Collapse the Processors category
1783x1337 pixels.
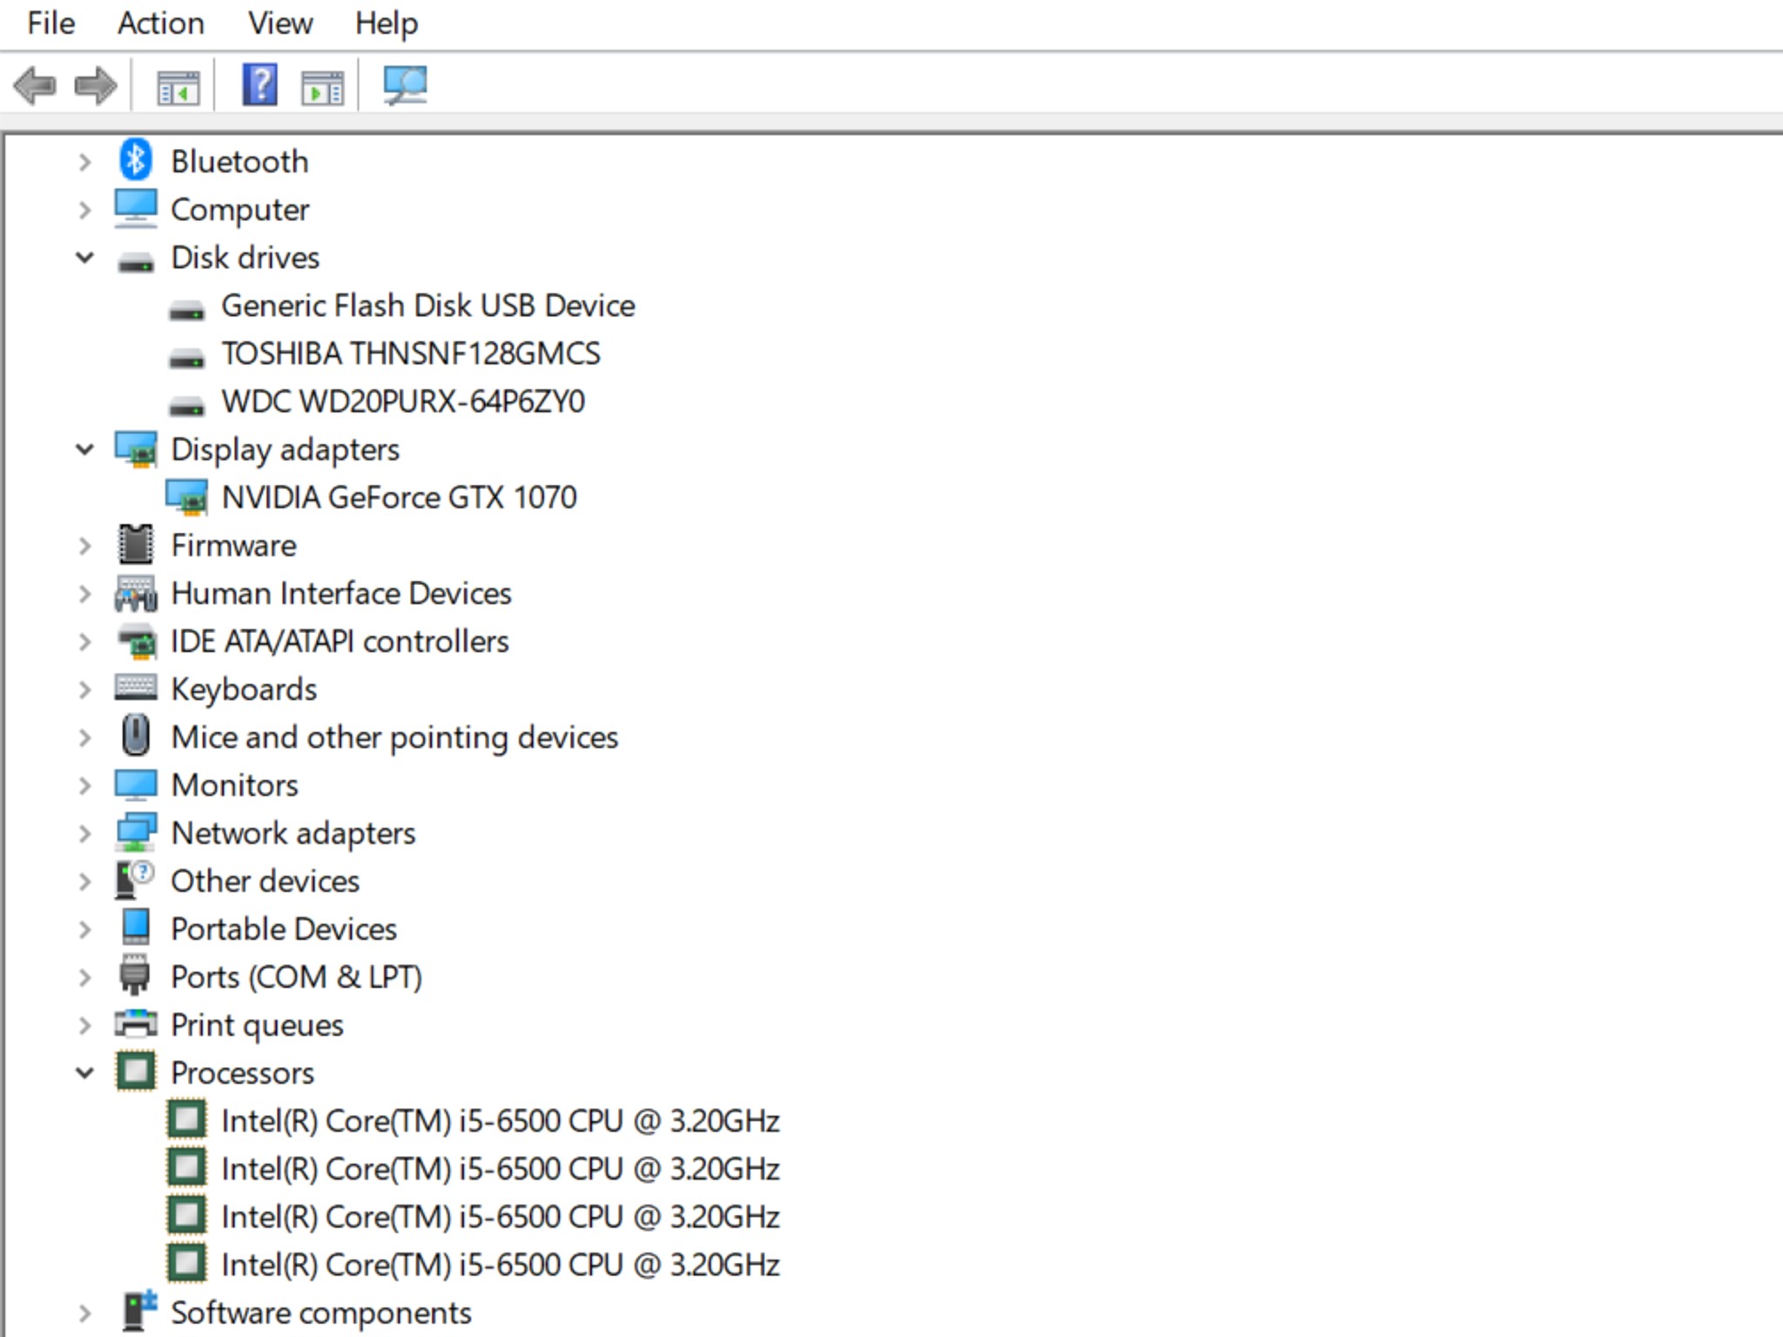click(x=84, y=1072)
